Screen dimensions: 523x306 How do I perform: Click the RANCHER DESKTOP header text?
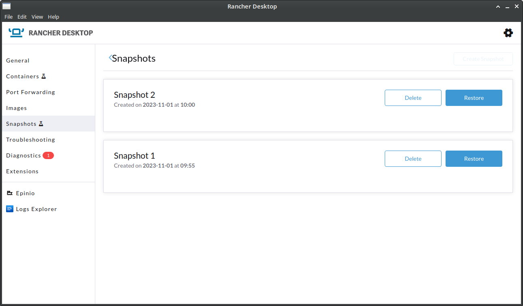coord(61,33)
